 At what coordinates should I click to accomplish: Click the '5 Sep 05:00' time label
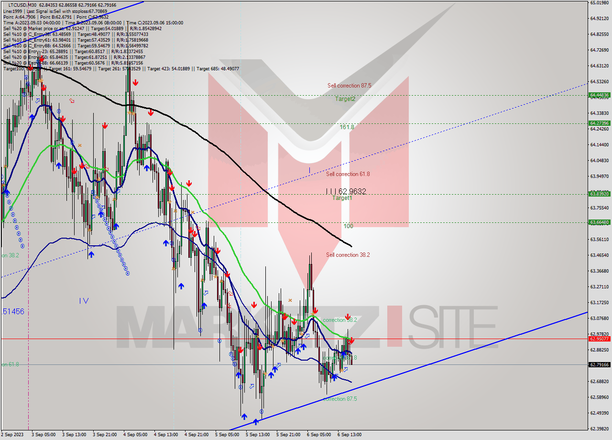click(227, 435)
